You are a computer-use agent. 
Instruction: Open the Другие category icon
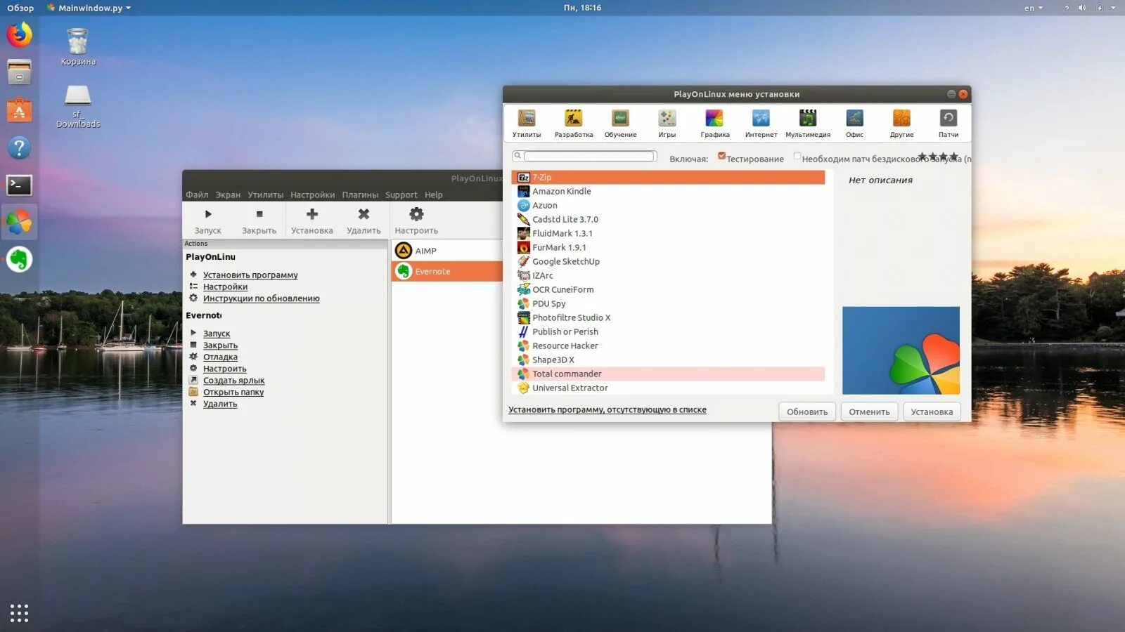901,118
